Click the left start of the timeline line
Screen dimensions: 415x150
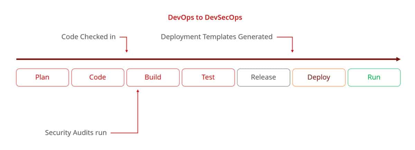17,59
